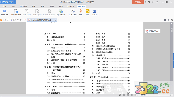Switch to the 页面布局 ribbon tab

tap(23, 6)
